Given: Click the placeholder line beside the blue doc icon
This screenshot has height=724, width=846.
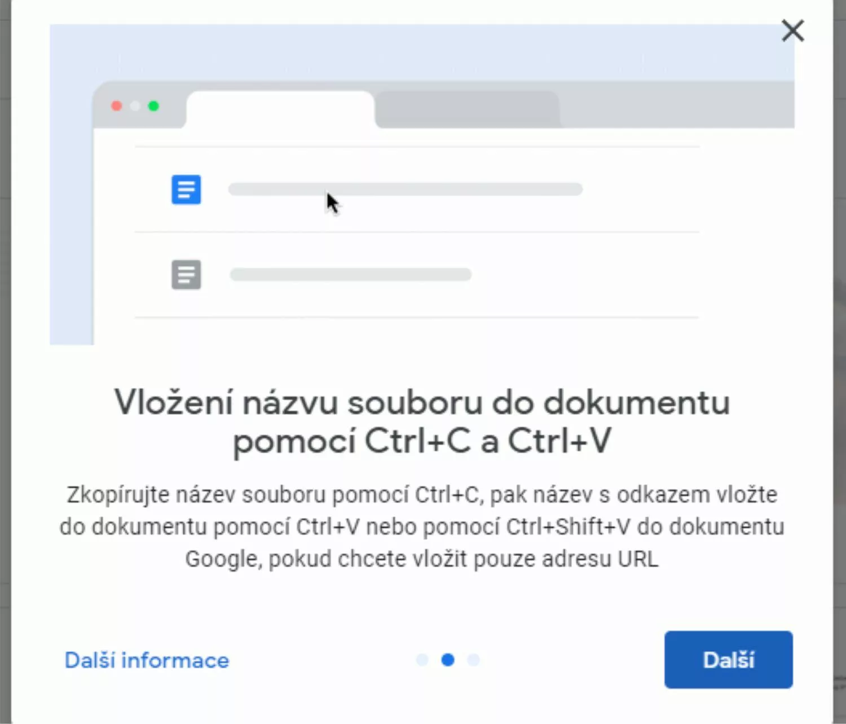Looking at the screenshot, I should (406, 189).
